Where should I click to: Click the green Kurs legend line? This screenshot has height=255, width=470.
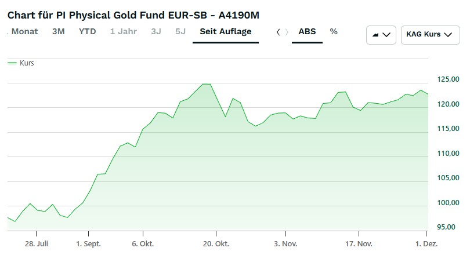[12, 63]
